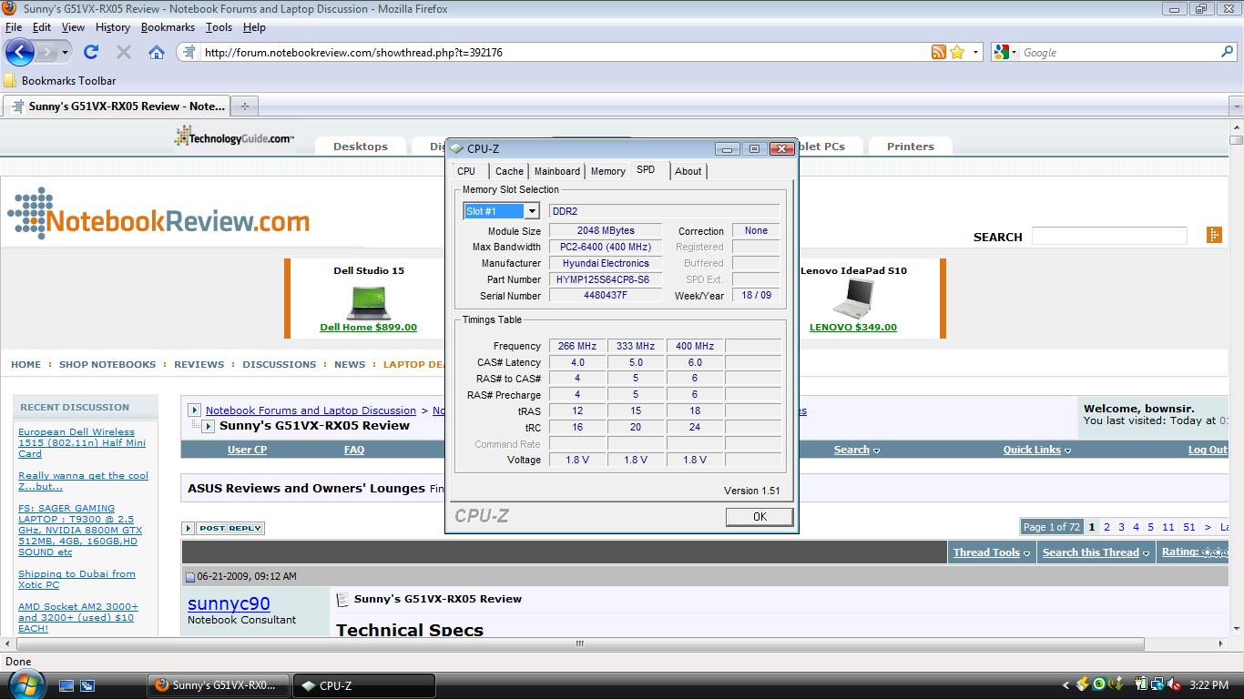This screenshot has width=1244, height=699.
Task: Open the address bar URL history dropdown
Action: pyautogui.click(x=975, y=52)
